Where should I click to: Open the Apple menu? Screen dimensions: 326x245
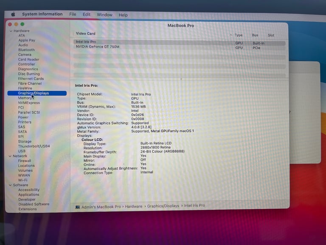coord(13,14)
